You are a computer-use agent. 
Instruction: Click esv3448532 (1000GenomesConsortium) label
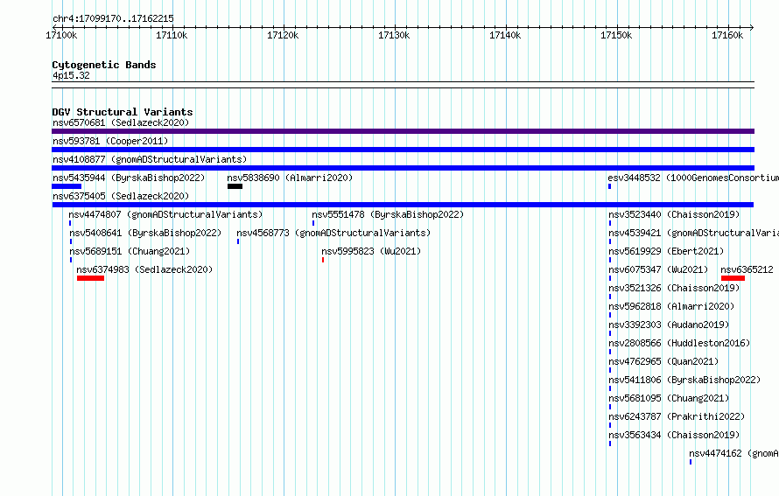click(x=693, y=178)
